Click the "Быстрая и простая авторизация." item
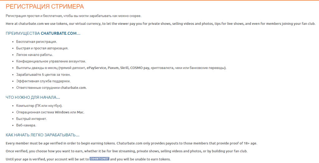The width and height of the screenshot is (319, 163). (42, 48)
